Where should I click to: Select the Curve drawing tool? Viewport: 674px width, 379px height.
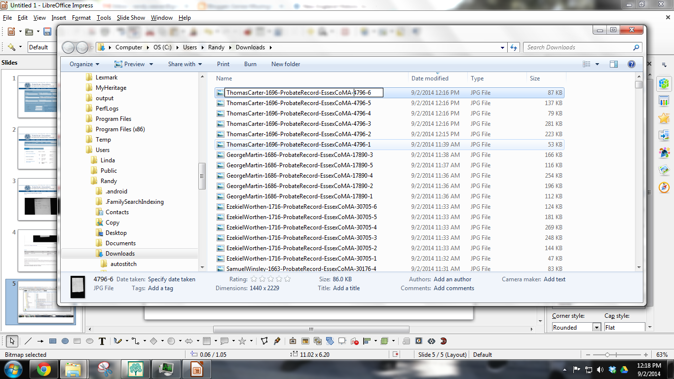117,341
